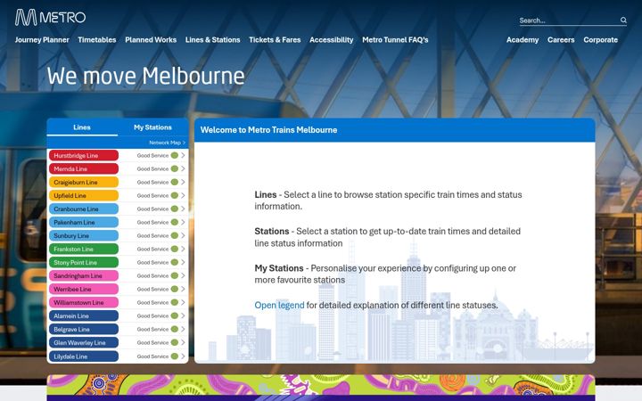Open Journey Planner menu
The image size is (642, 401).
(42, 40)
